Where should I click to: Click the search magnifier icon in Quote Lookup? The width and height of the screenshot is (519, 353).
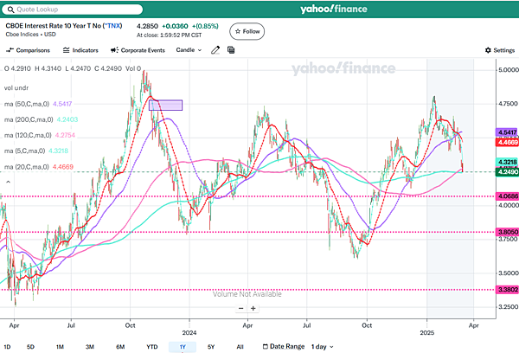pos(10,10)
